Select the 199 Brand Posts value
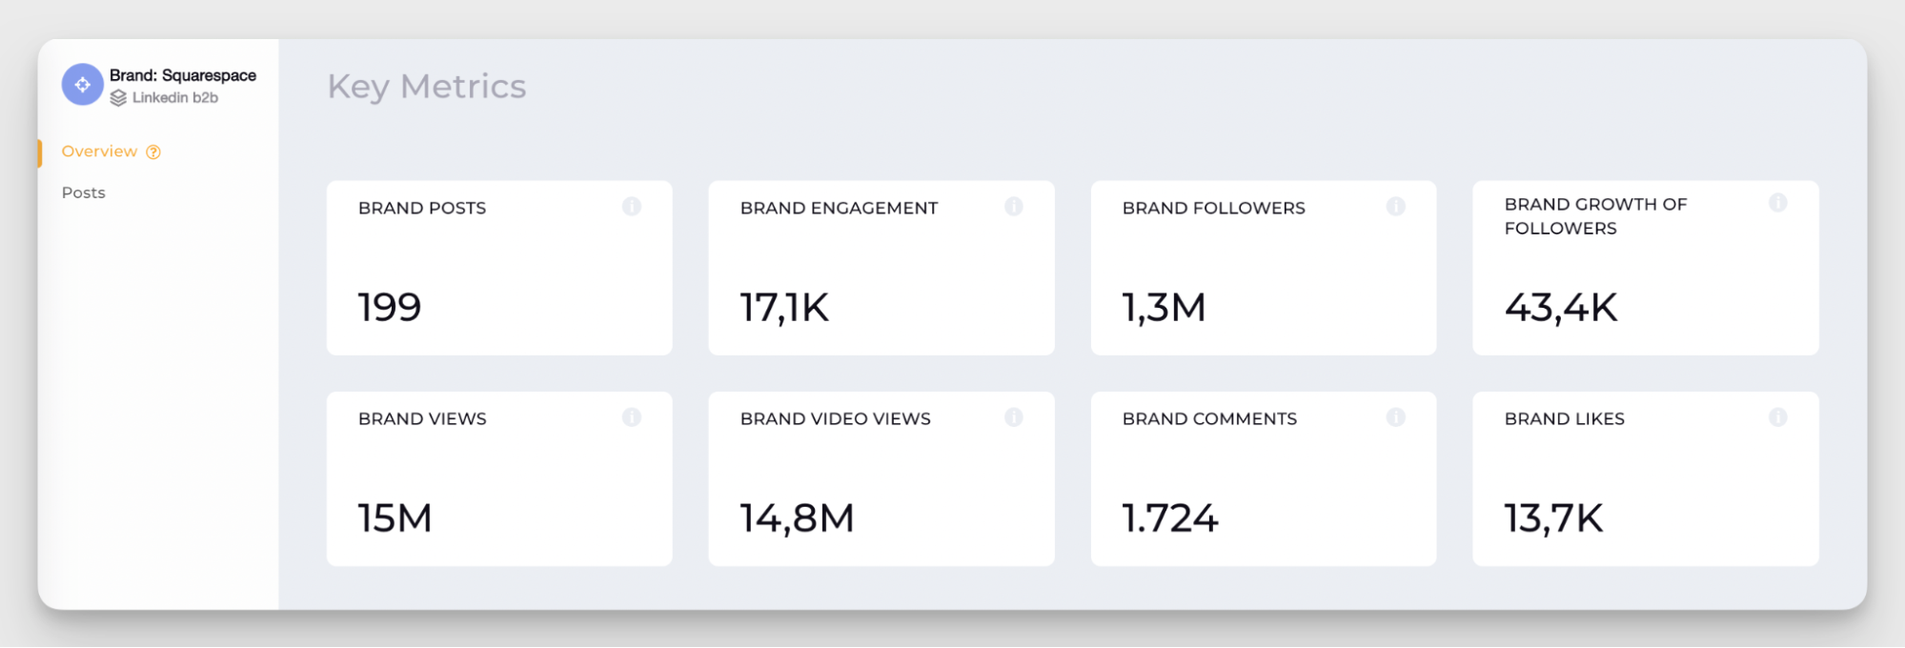This screenshot has width=1905, height=648. click(x=390, y=308)
